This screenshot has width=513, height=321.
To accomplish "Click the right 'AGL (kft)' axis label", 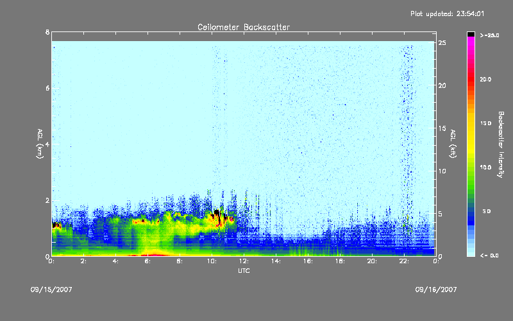I will pos(453,144).
